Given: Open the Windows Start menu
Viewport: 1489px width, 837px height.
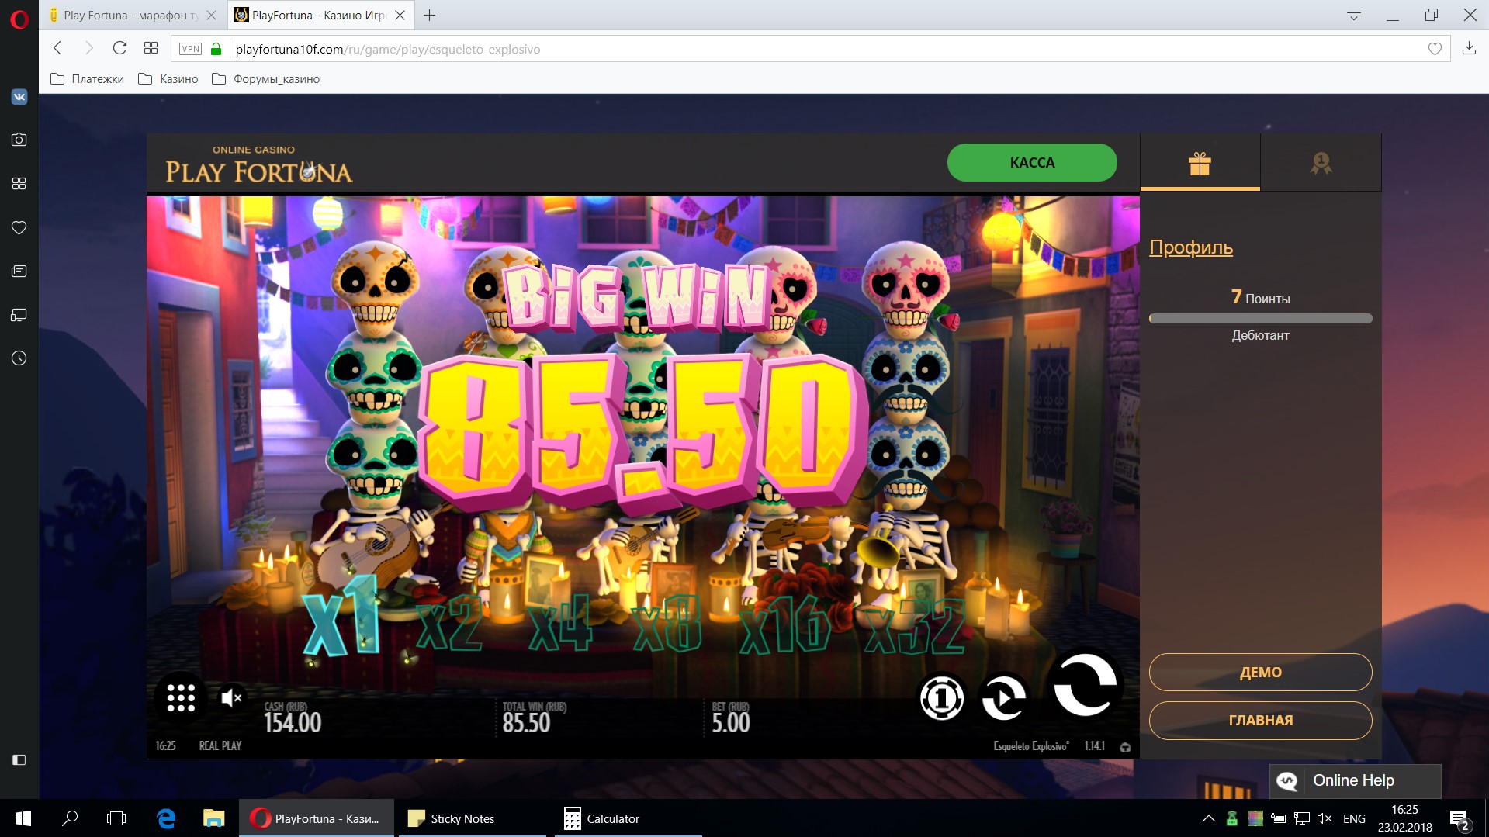Looking at the screenshot, I should tap(23, 818).
